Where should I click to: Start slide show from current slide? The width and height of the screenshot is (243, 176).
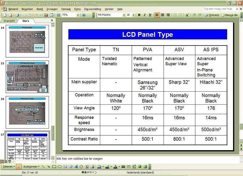click(x=10, y=162)
